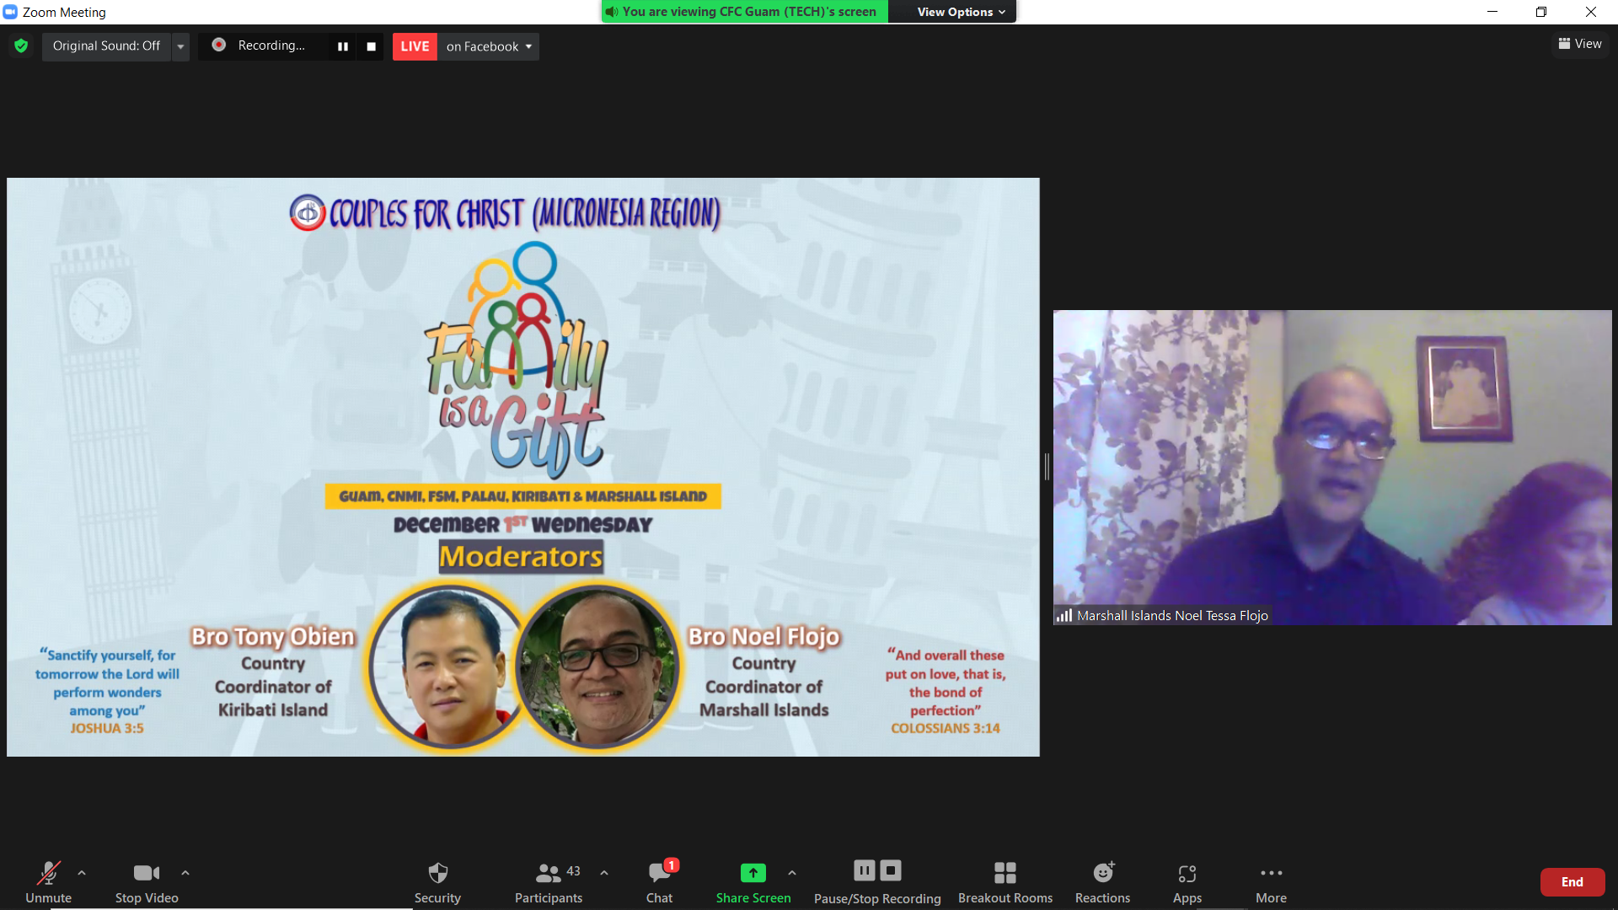Open Breakout Rooms
The height and width of the screenshot is (910, 1618).
[1005, 881]
